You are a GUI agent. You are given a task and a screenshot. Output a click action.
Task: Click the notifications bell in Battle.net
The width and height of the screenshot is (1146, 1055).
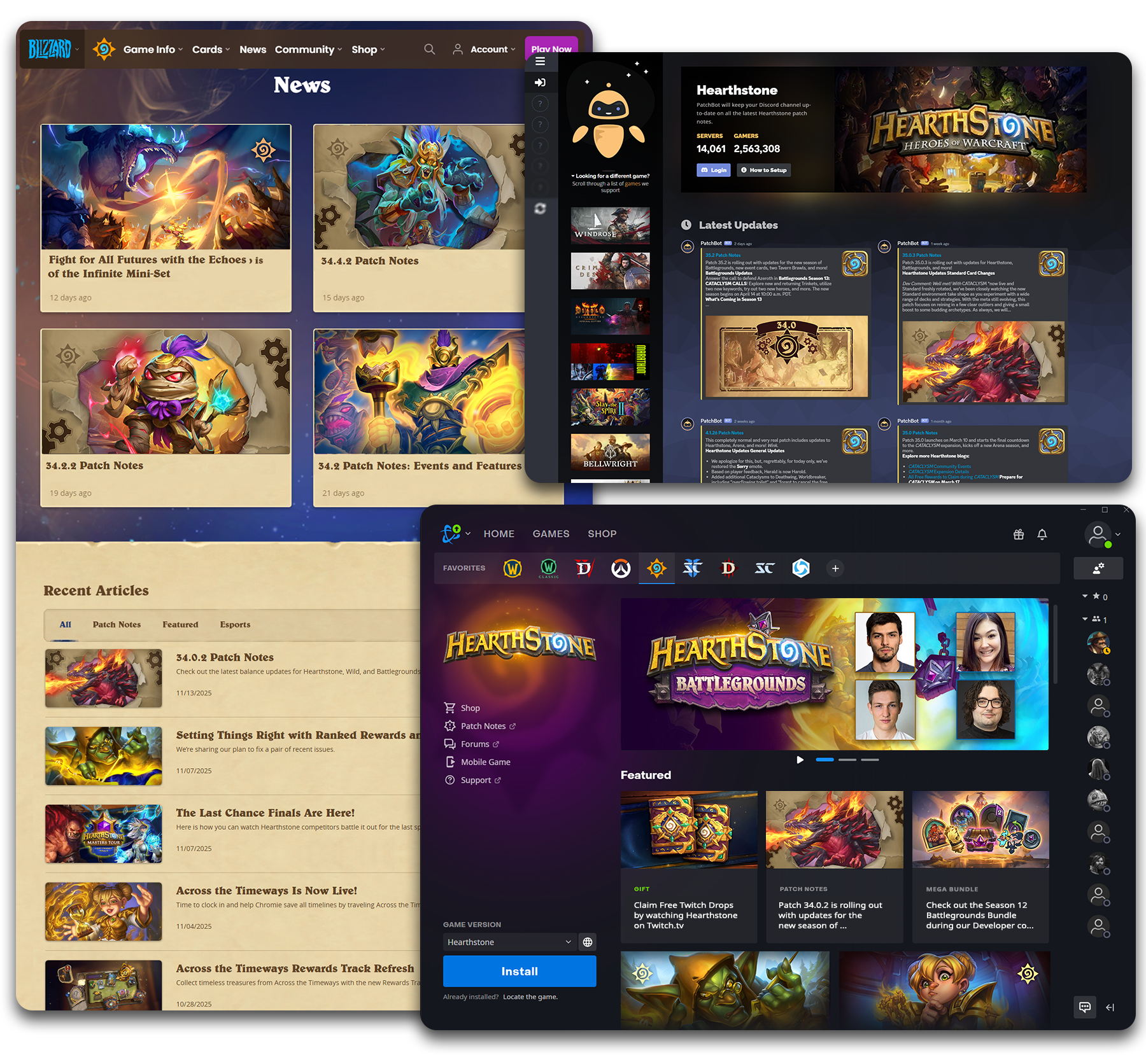click(x=1042, y=534)
